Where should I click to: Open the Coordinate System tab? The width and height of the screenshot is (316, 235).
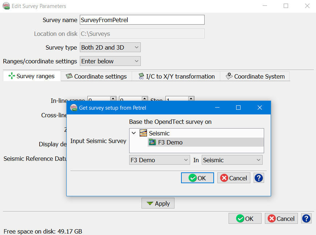255,76
